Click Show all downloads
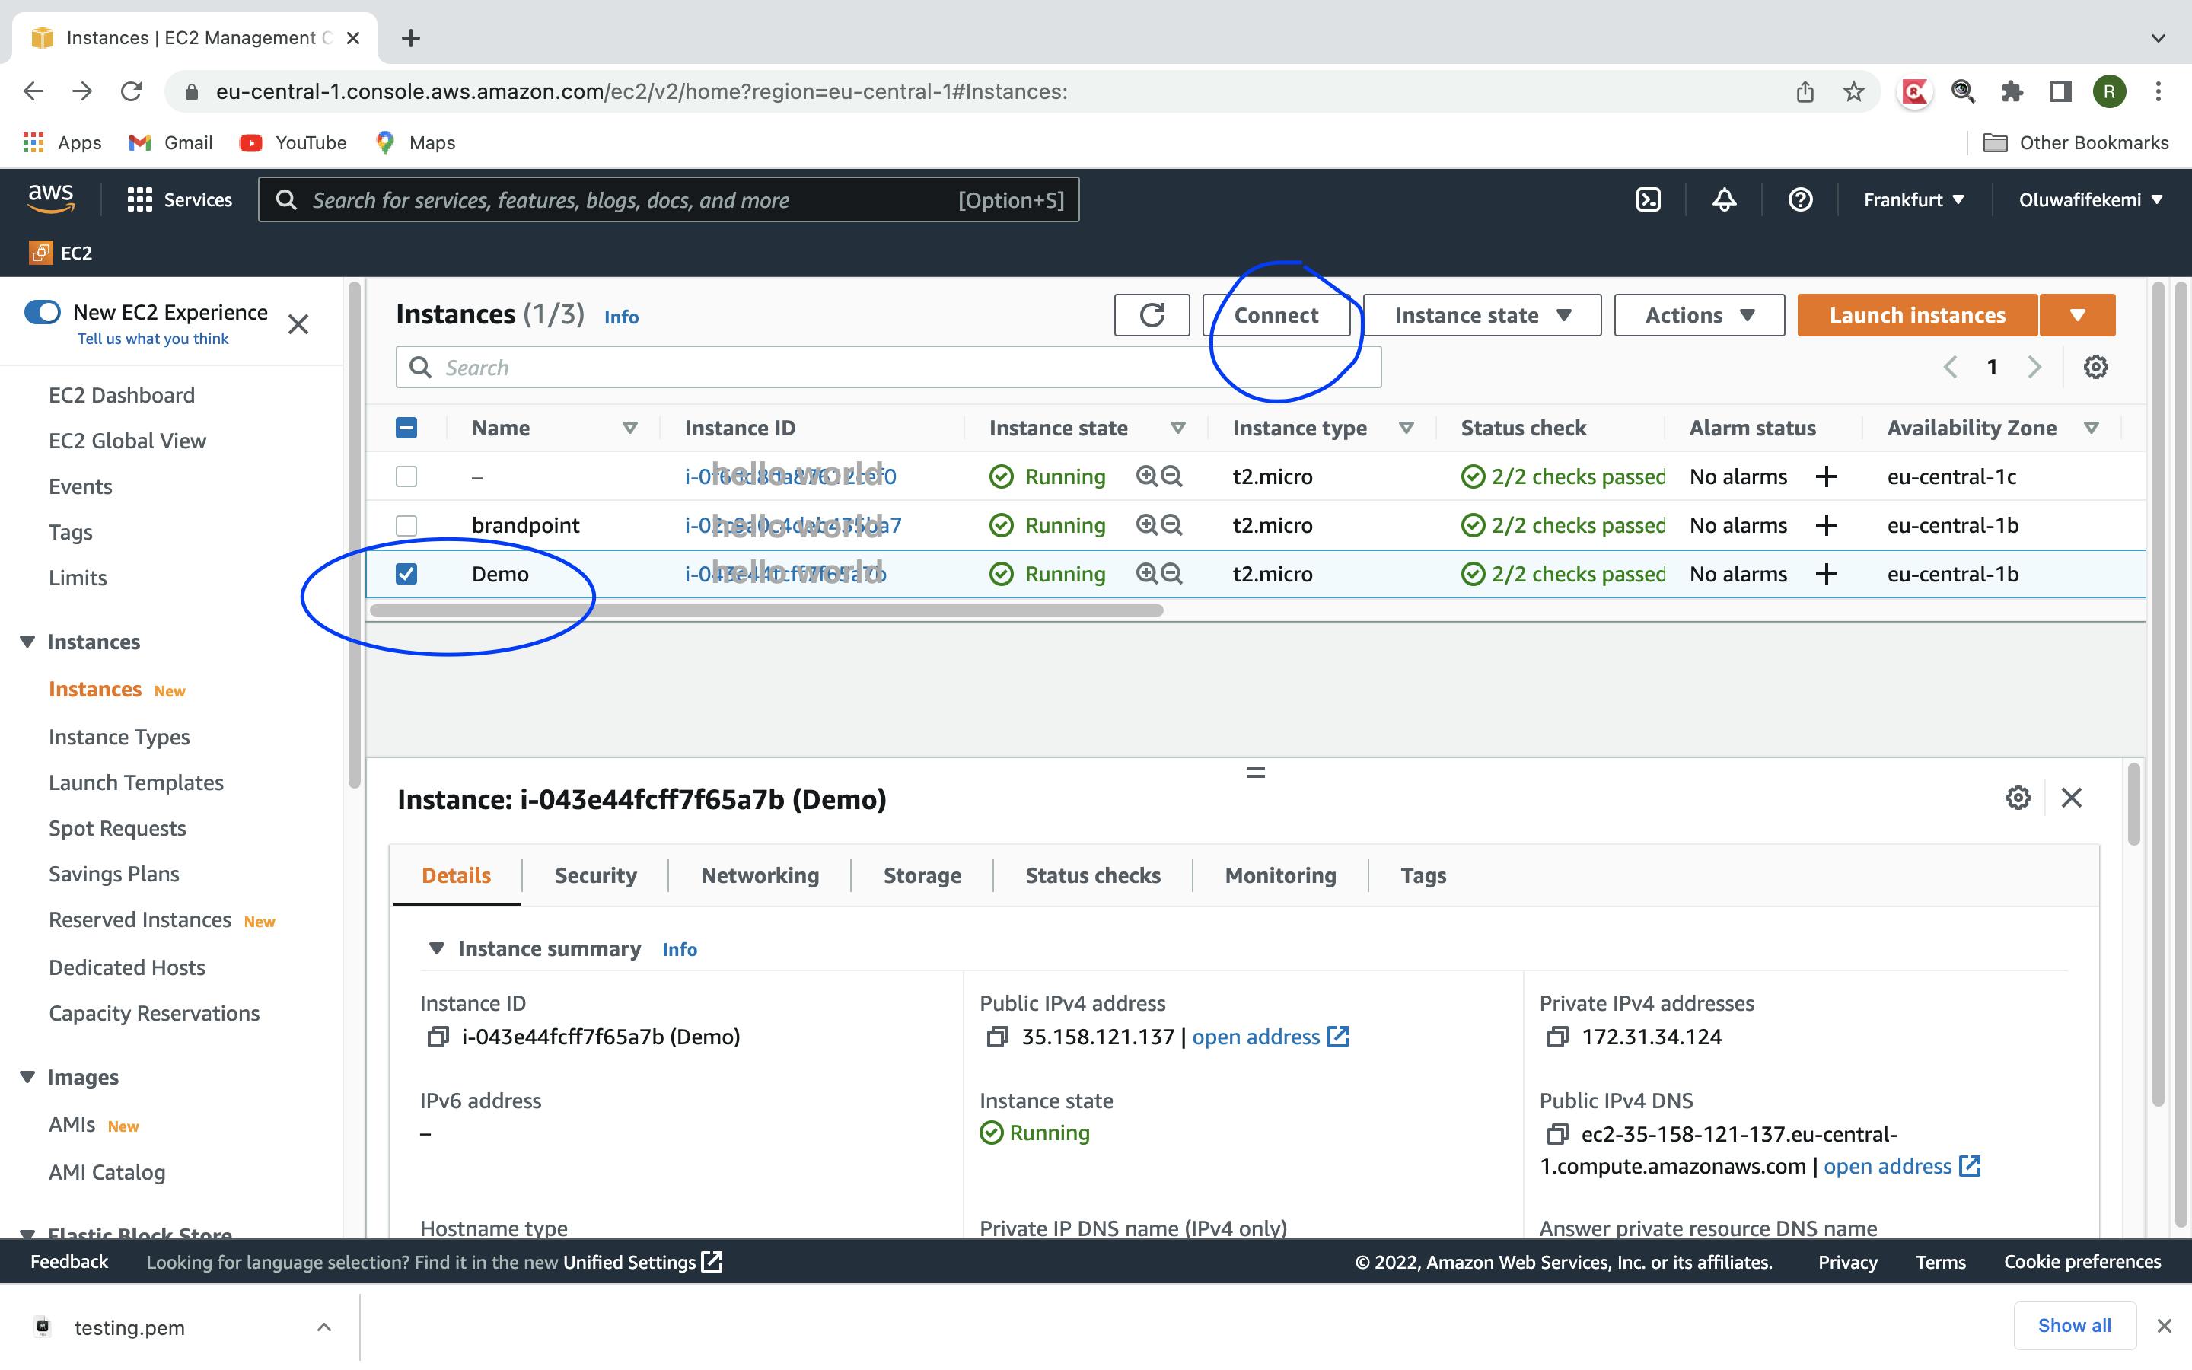 pos(2073,1324)
